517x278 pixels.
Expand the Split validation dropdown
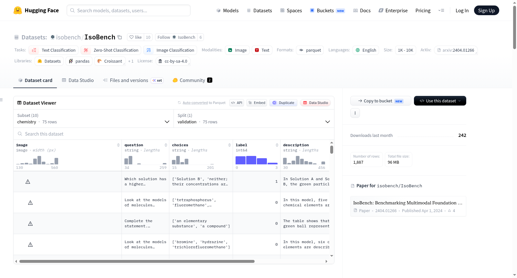pos(254,118)
